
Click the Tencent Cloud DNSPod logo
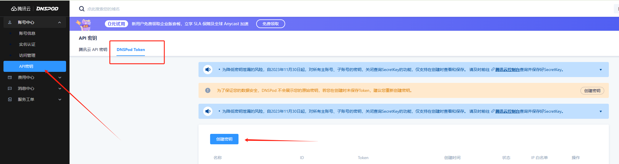[x=34, y=9]
